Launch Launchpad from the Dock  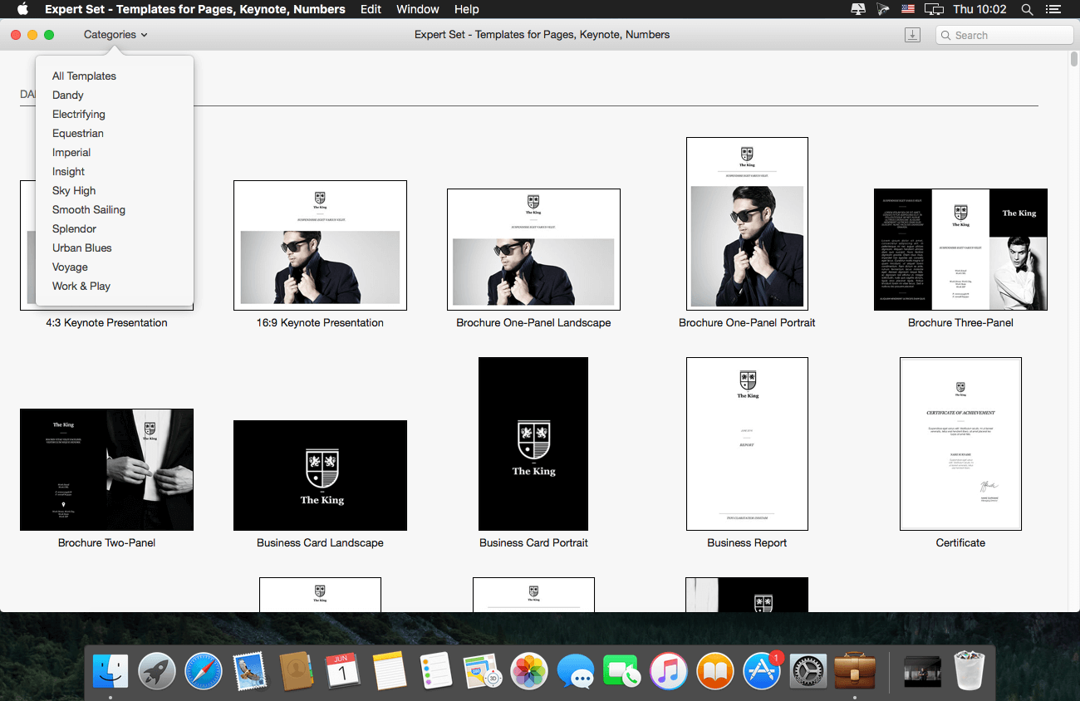[157, 671]
